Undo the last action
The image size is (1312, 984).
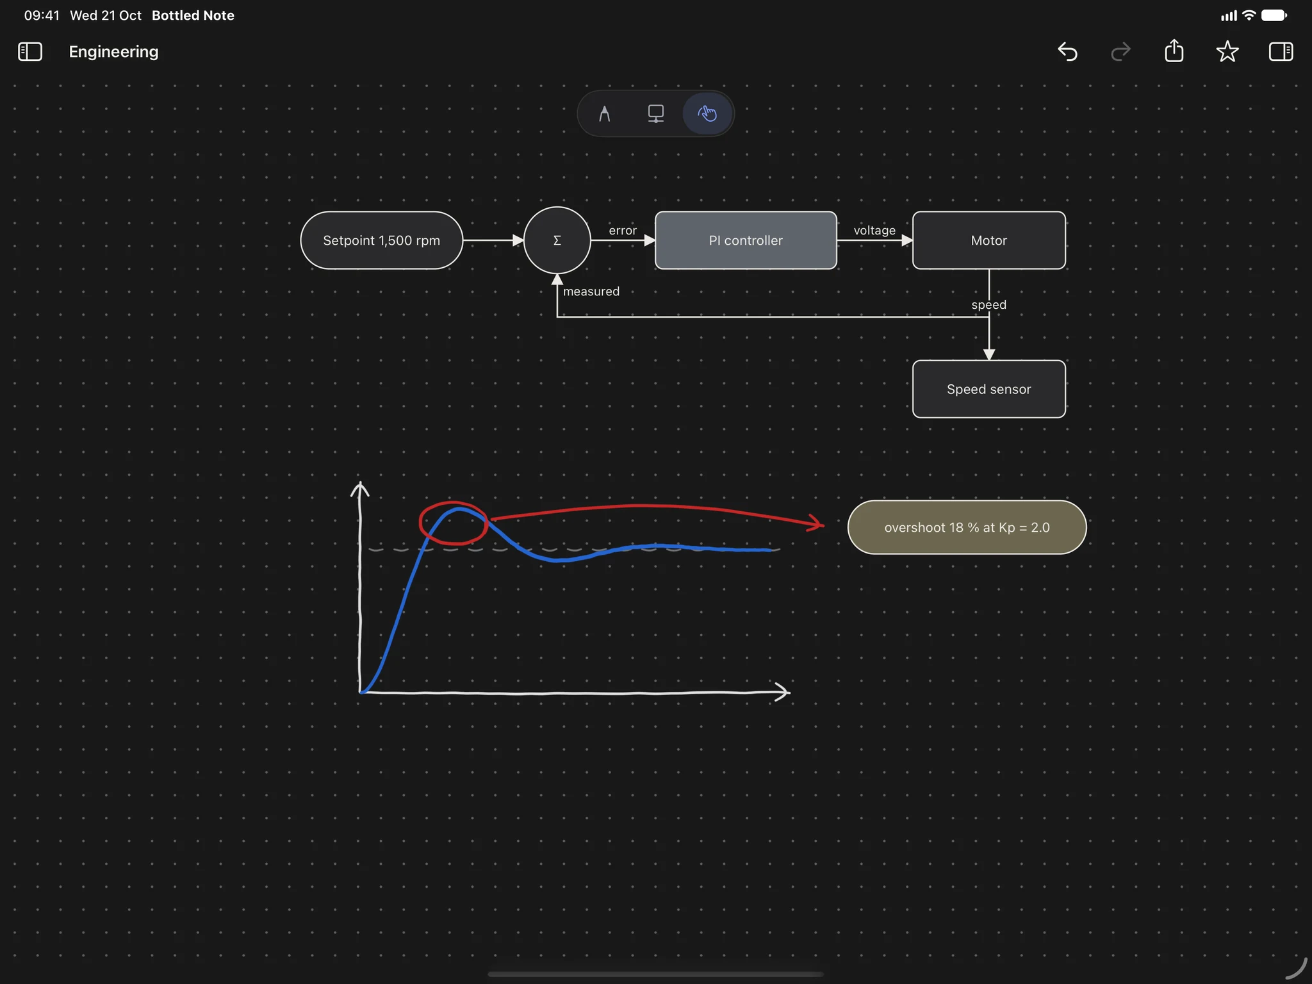pyautogui.click(x=1067, y=52)
